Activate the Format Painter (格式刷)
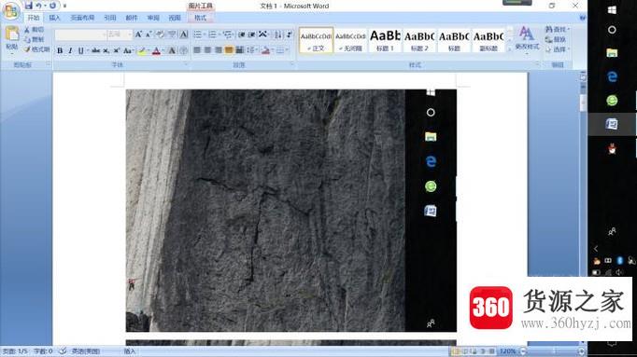This screenshot has width=637, height=357. (36, 49)
